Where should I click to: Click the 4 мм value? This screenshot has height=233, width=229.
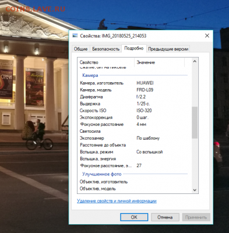142,125
